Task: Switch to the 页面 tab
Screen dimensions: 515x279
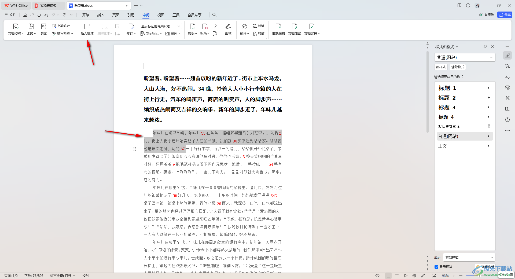Action: coord(116,15)
